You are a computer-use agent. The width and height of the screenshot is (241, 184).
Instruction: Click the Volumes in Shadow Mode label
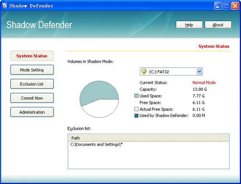[x=90, y=61]
